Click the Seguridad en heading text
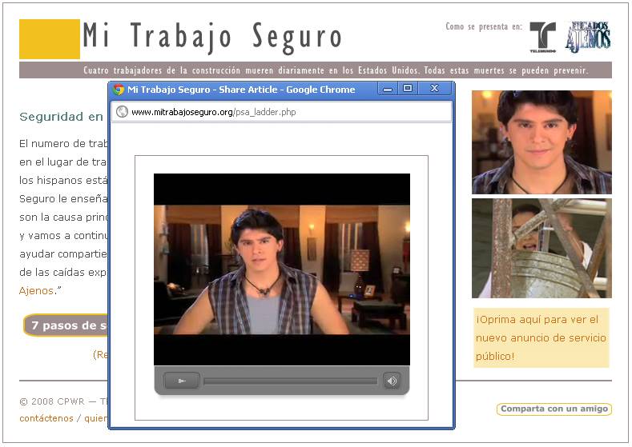Screen dimensions: 632x447 (x=61, y=117)
